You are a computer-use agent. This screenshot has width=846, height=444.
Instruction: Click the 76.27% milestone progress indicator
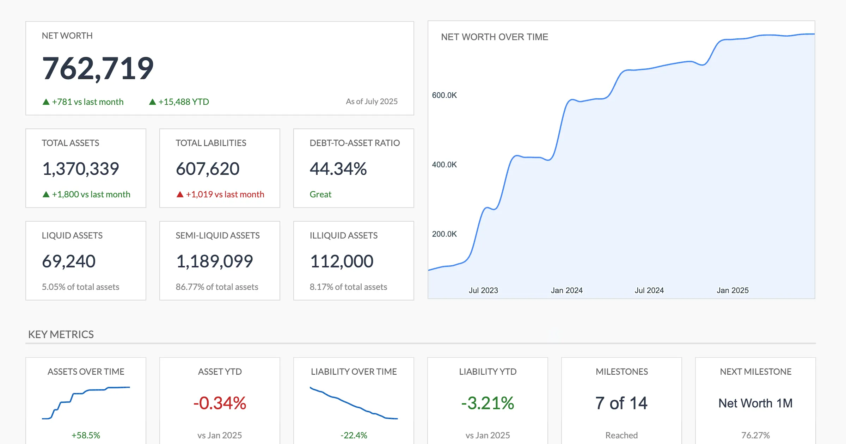click(x=755, y=435)
